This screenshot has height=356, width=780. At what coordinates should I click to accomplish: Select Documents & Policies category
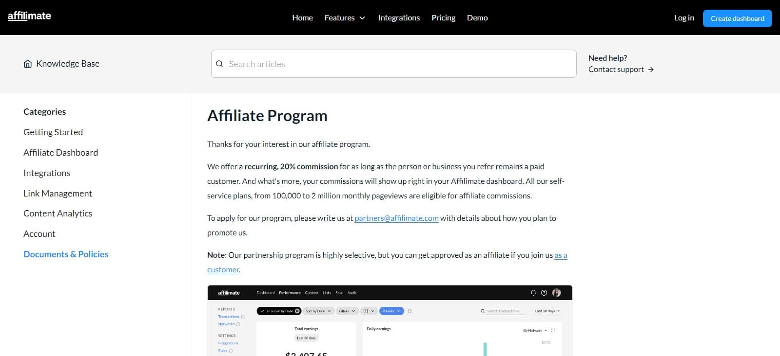pyautogui.click(x=66, y=254)
